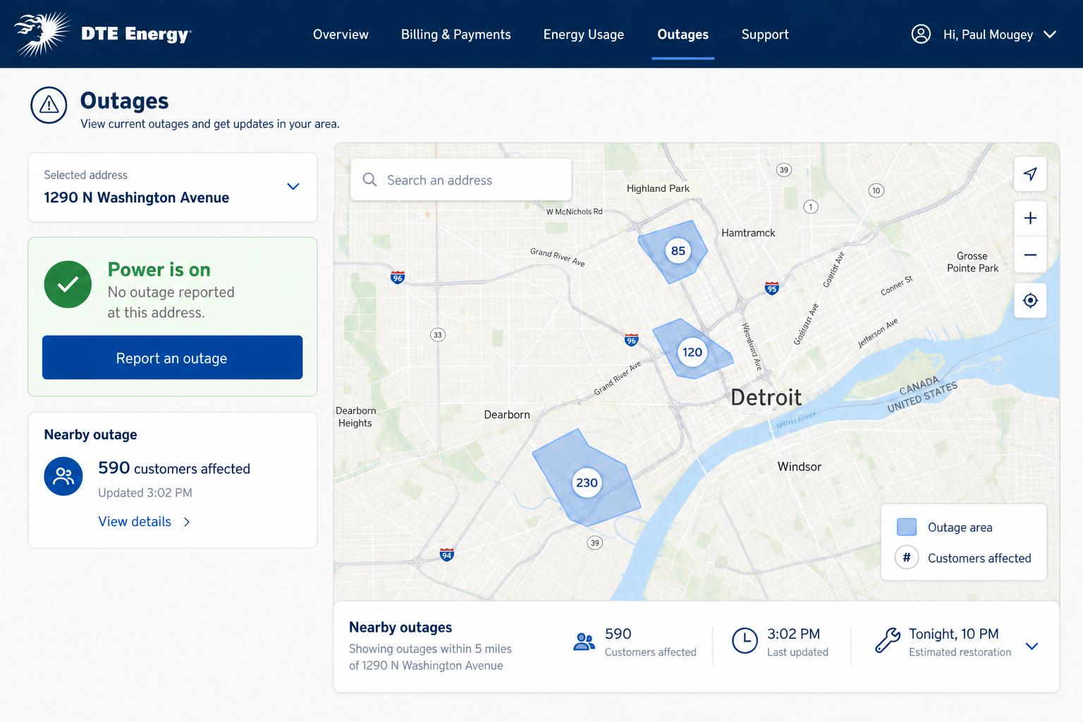Viewport: 1083px width, 722px height.
Task: Click the DTE Energy logo
Action: click(x=103, y=34)
